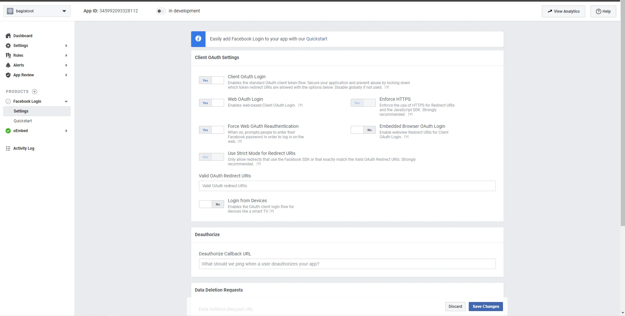The width and height of the screenshot is (625, 316).
Task: Click the Activity Log list icon
Action: point(8,148)
